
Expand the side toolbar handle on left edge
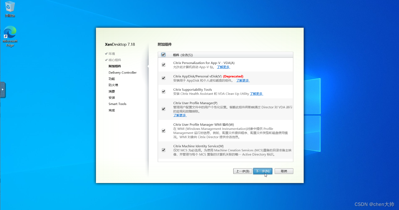pos(3,89)
